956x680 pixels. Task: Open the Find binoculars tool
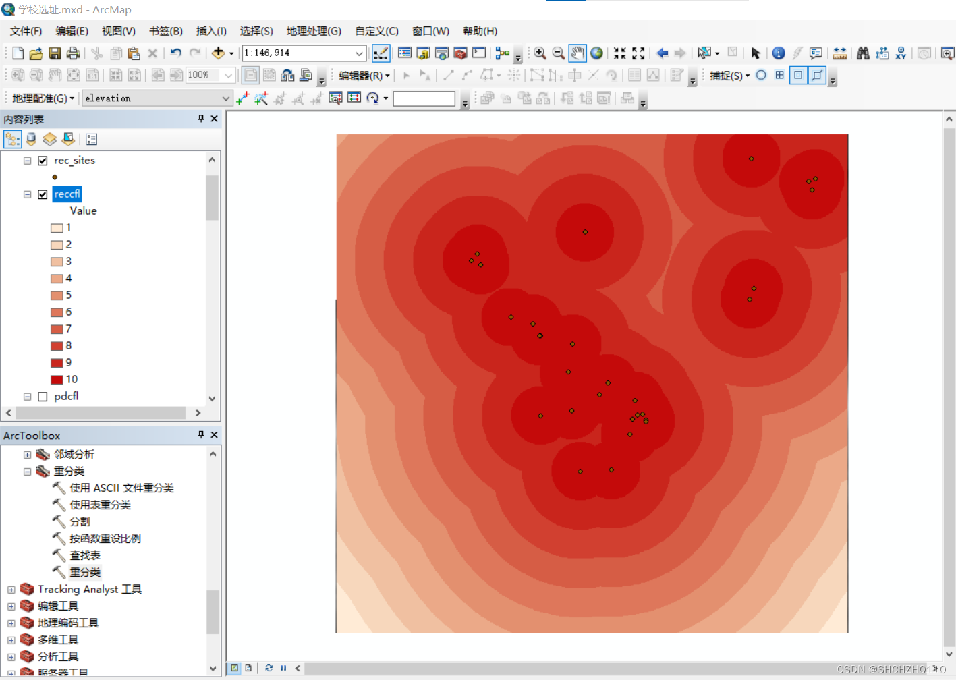[x=863, y=53]
